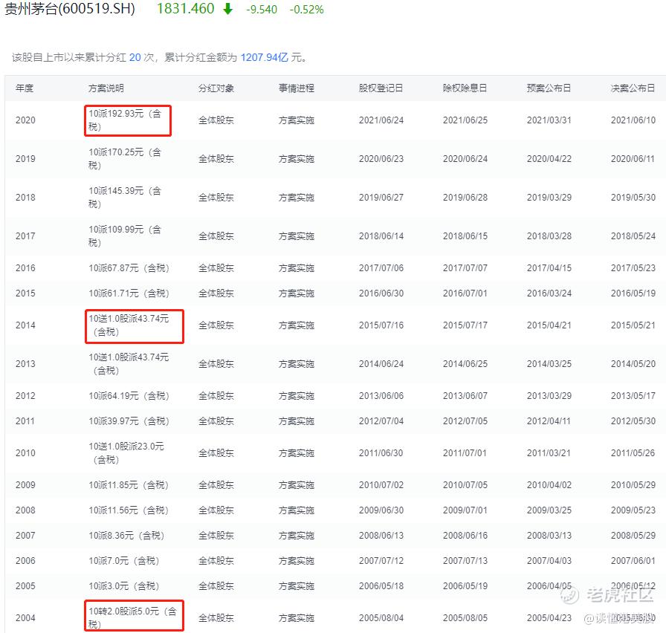Click ex-dividend date 2005/08/05
The width and height of the screenshot is (666, 633).
(x=465, y=618)
